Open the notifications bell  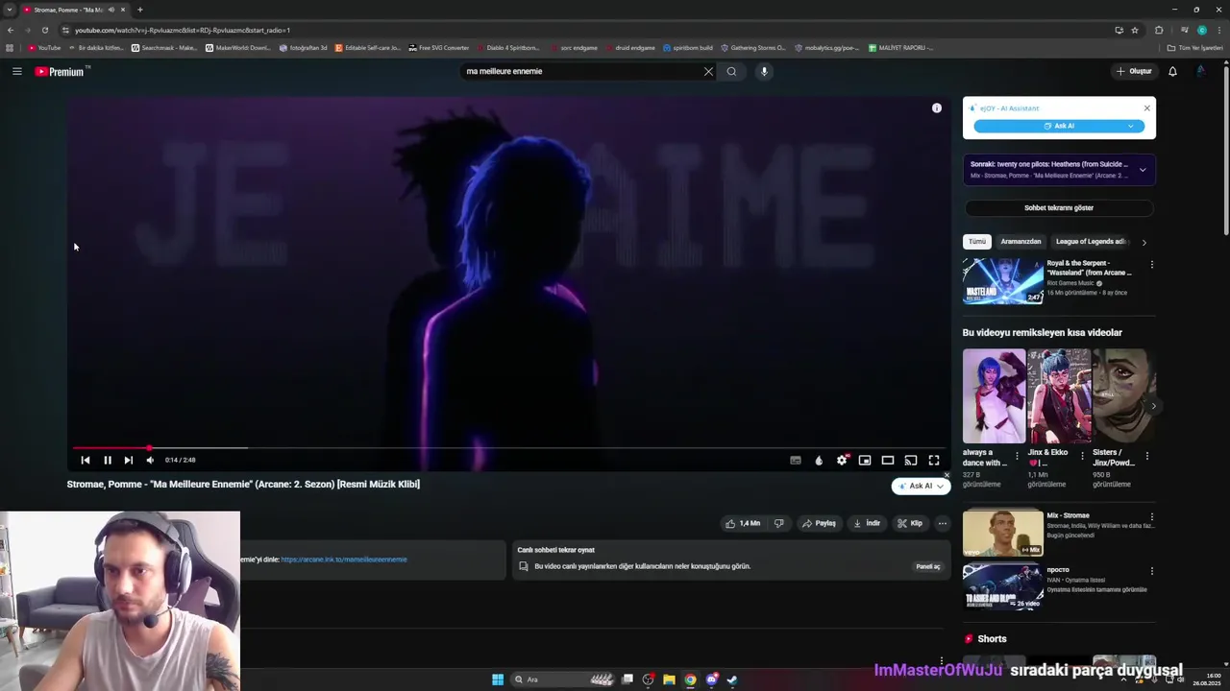(1172, 71)
